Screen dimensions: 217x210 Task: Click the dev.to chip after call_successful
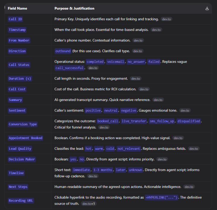93,68
